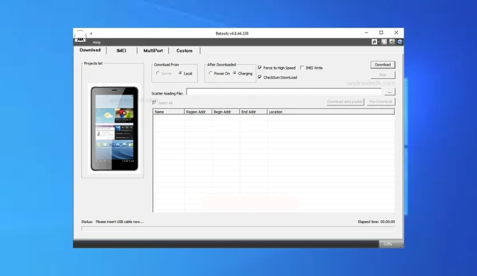Screen dimensions: 477x276
Task: Maximize the Betools window
Action: click(x=381, y=33)
